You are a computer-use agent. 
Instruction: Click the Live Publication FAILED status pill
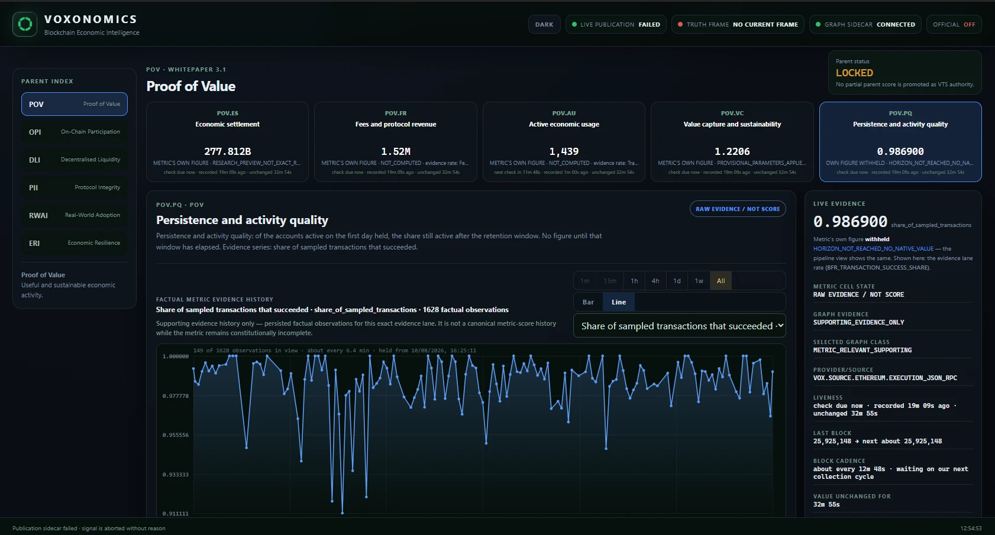click(616, 24)
